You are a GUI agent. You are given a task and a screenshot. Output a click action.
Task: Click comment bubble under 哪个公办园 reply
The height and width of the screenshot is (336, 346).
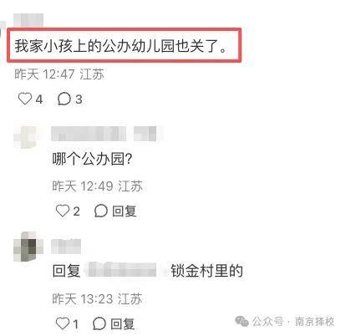[101, 211]
